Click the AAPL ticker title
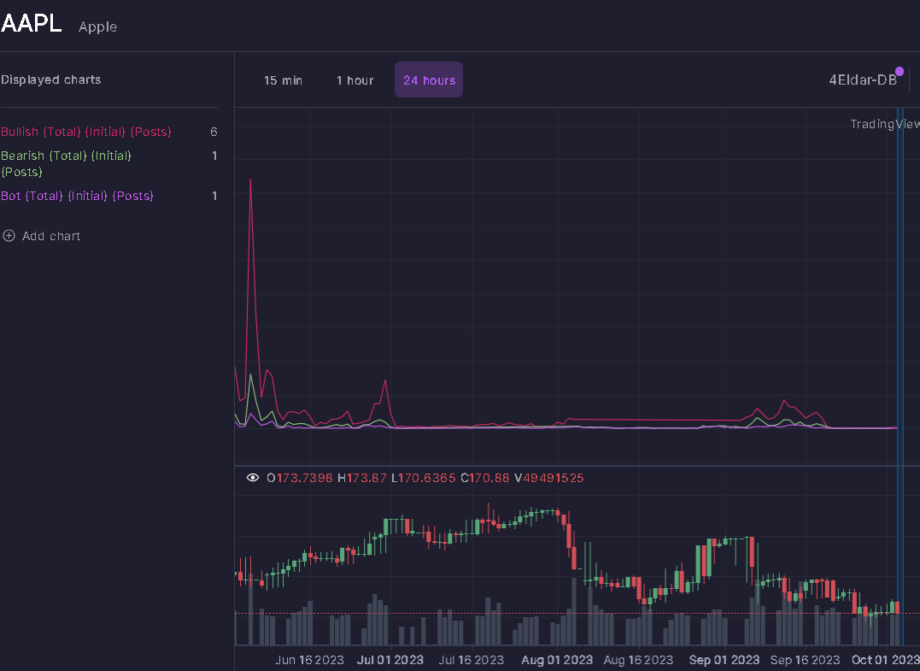The width and height of the screenshot is (920, 671). (31, 23)
